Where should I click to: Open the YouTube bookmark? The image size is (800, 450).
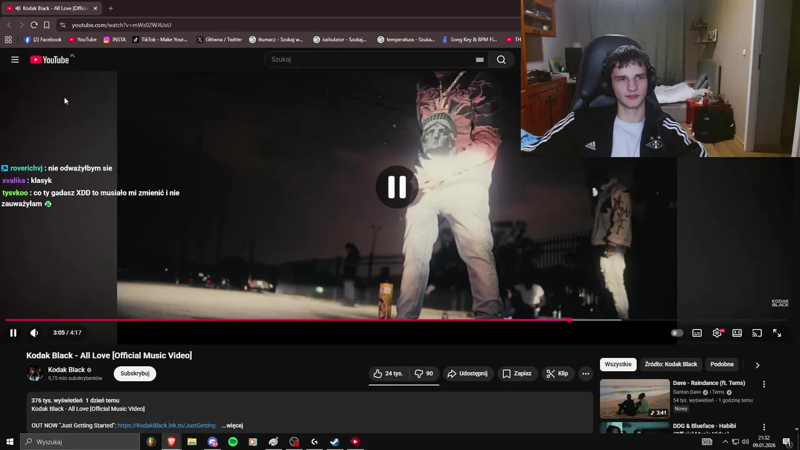[x=82, y=39]
